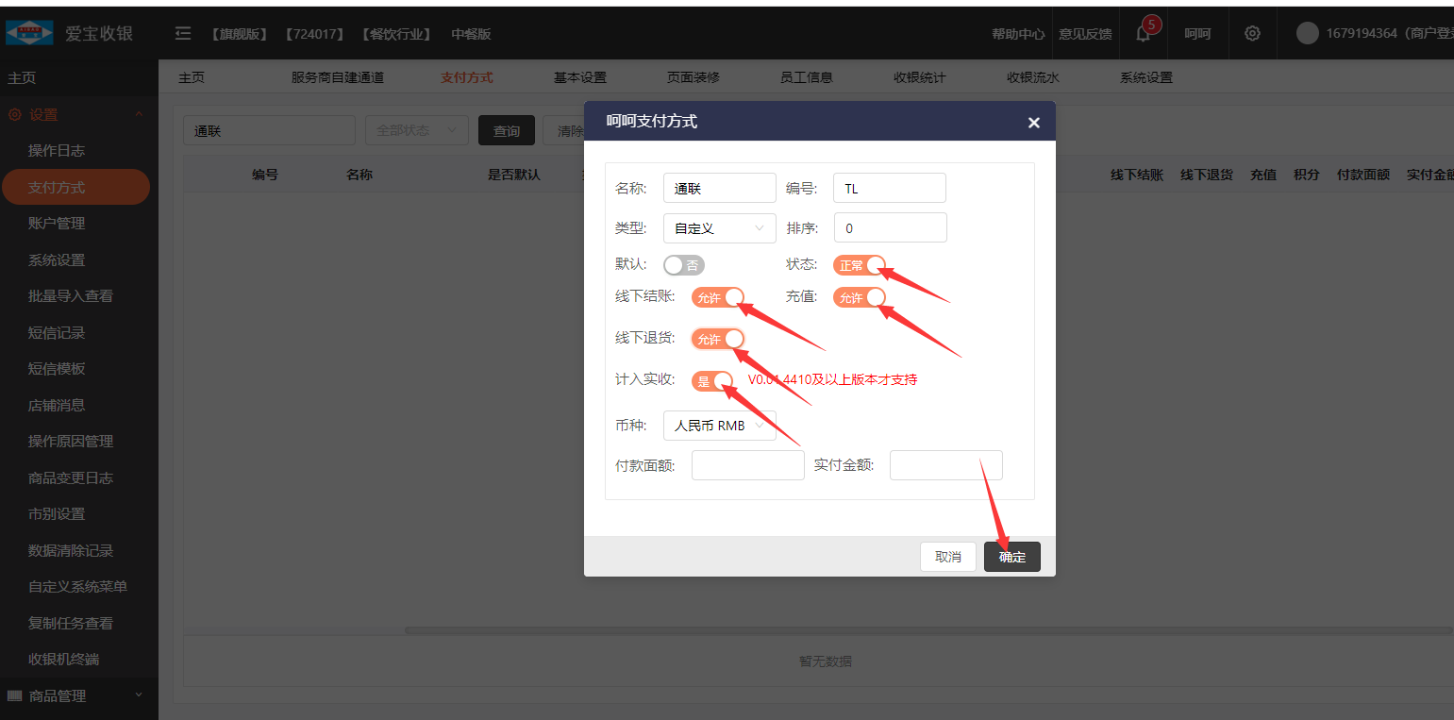The height and width of the screenshot is (720, 1454).
Task: Click the 确定 button
Action: [1011, 557]
